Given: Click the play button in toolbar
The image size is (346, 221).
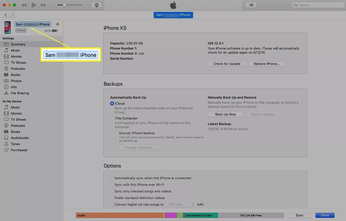Looking at the screenshot, I should [34, 5].
